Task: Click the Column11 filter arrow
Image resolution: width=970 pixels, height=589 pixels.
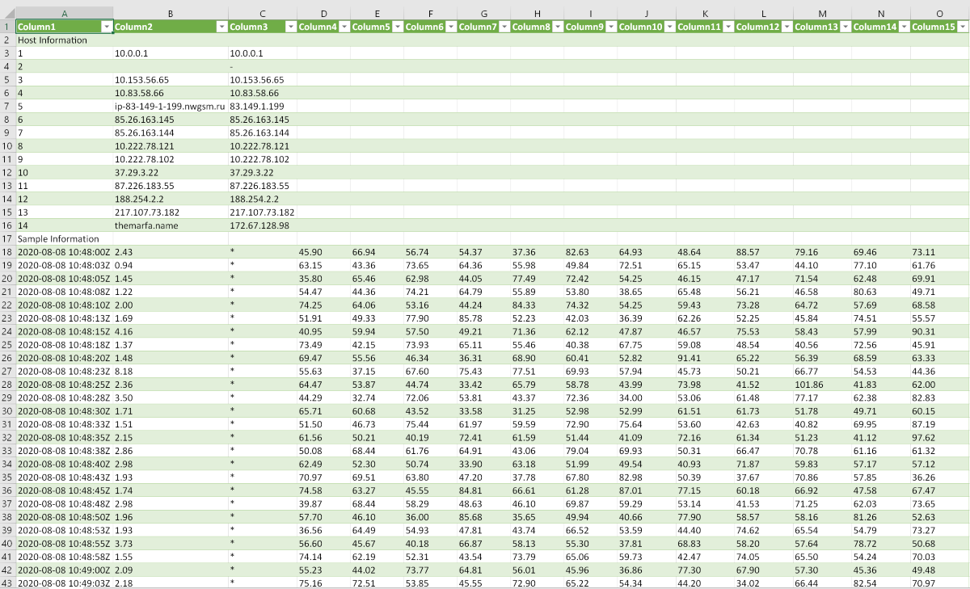Action: pyautogui.click(x=727, y=27)
